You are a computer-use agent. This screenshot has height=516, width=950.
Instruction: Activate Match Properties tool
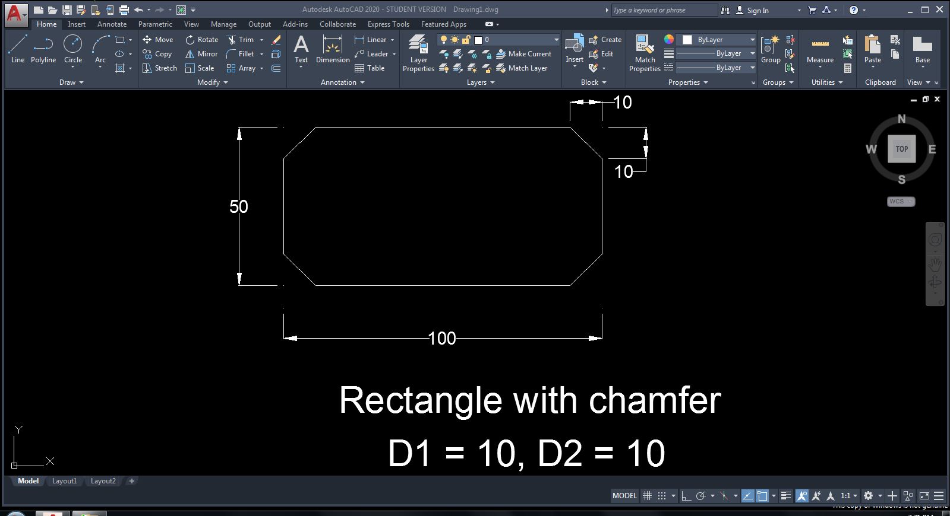tap(645, 53)
